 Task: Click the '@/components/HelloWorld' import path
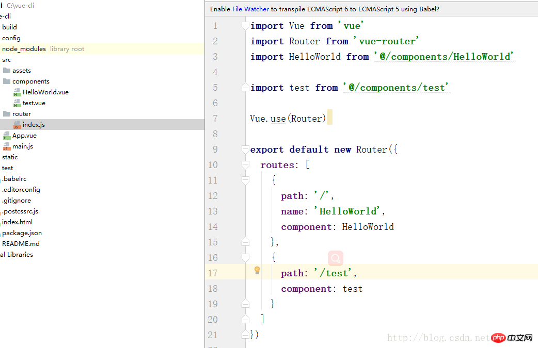[445, 57]
